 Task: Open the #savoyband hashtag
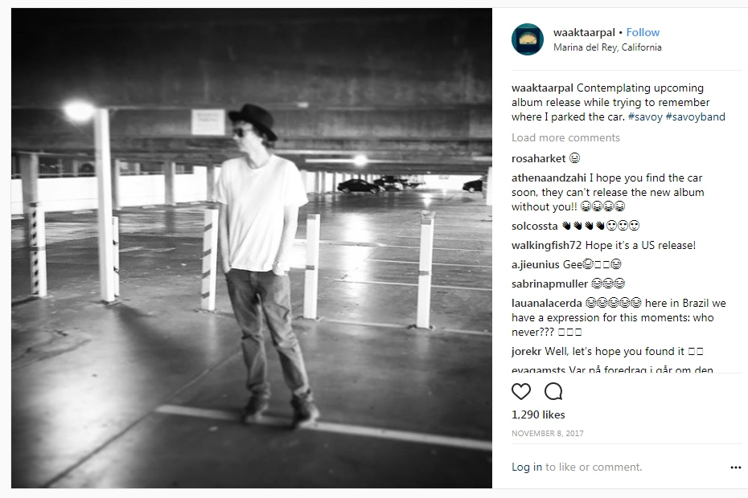695,116
